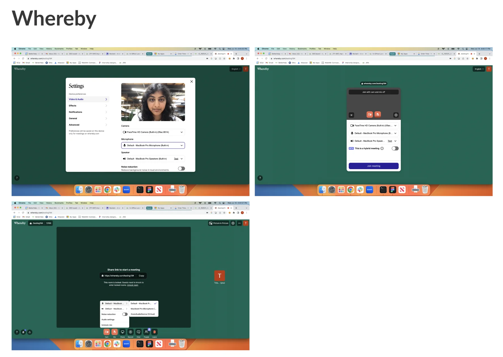Open the gear settings on the pre-join preview

pyautogui.click(x=396, y=115)
